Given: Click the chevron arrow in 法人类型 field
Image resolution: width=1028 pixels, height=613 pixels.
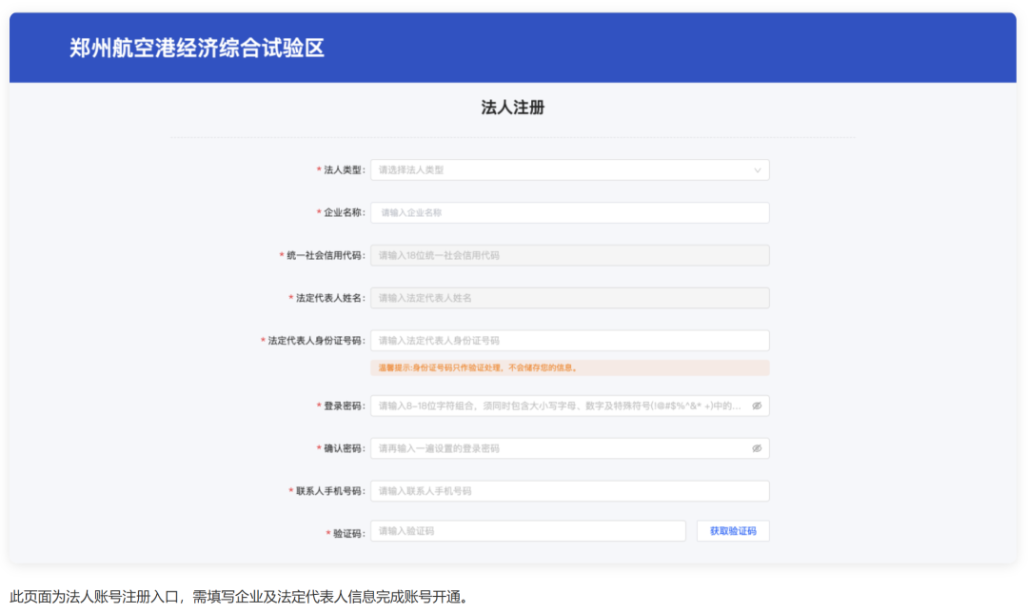Looking at the screenshot, I should pyautogui.click(x=758, y=170).
